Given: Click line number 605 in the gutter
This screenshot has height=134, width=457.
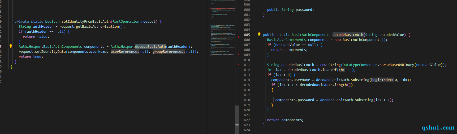Looking at the screenshot, I should point(247,35).
